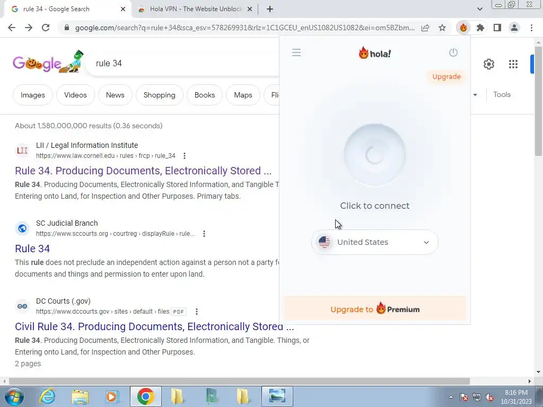
Task: Open Windows Media Player from taskbar
Action: coord(111,396)
